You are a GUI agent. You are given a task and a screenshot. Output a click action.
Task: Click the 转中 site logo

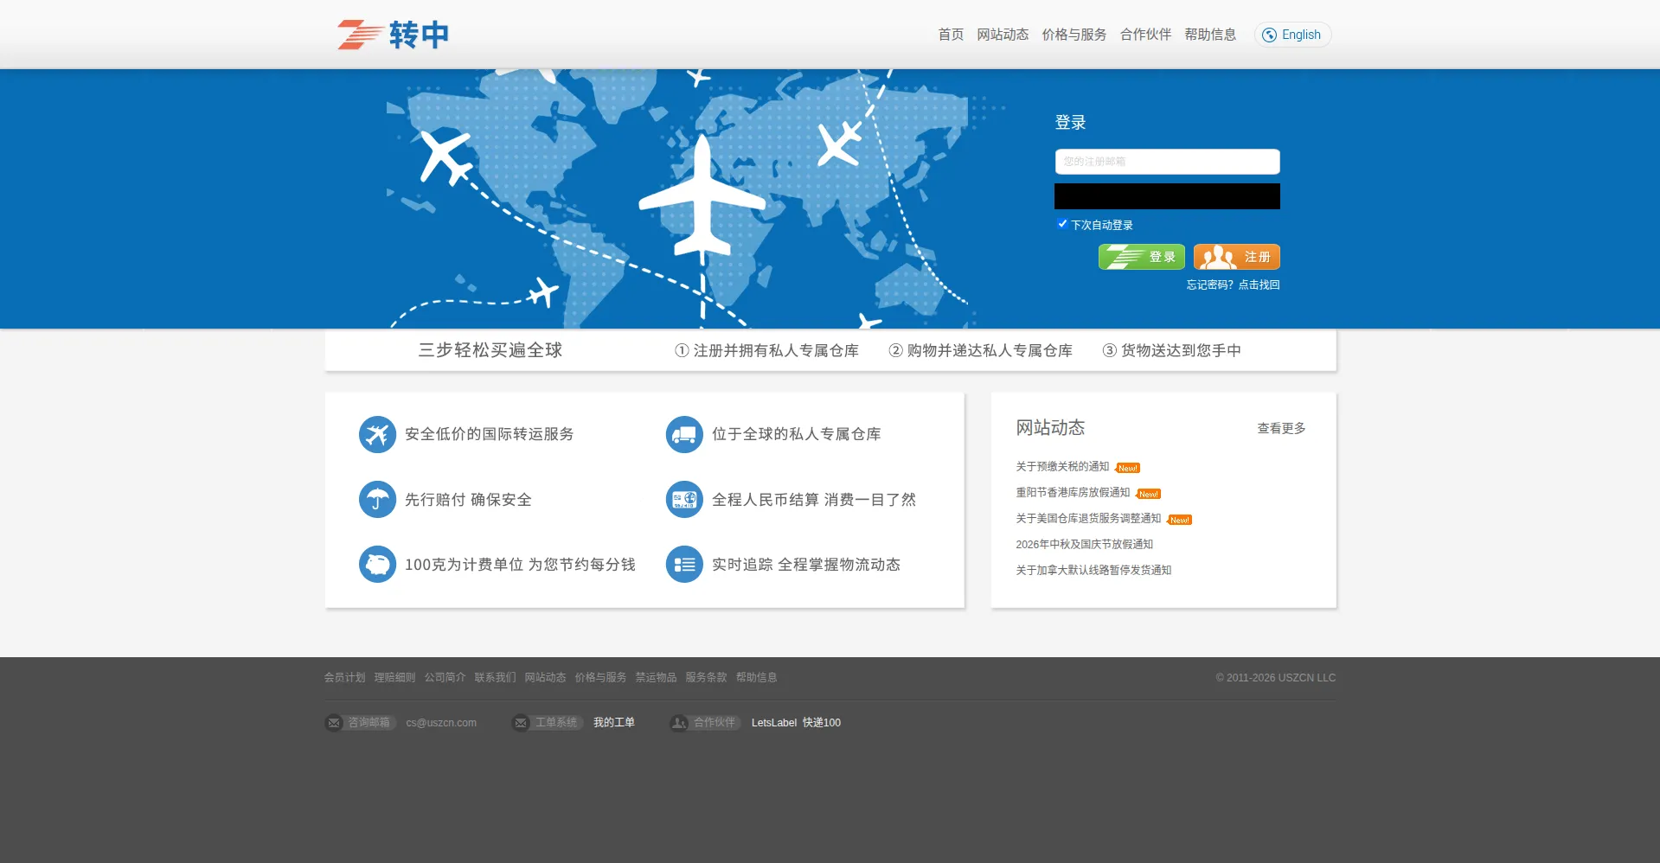pyautogui.click(x=394, y=35)
